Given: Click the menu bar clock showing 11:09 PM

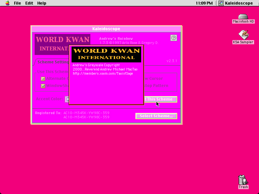Looking at the screenshot, I should click(204, 3).
